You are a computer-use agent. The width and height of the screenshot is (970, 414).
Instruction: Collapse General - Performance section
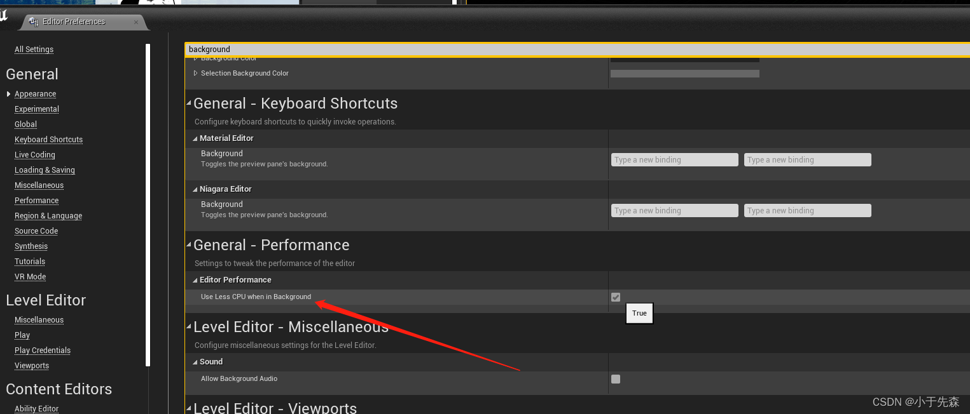[x=189, y=245]
